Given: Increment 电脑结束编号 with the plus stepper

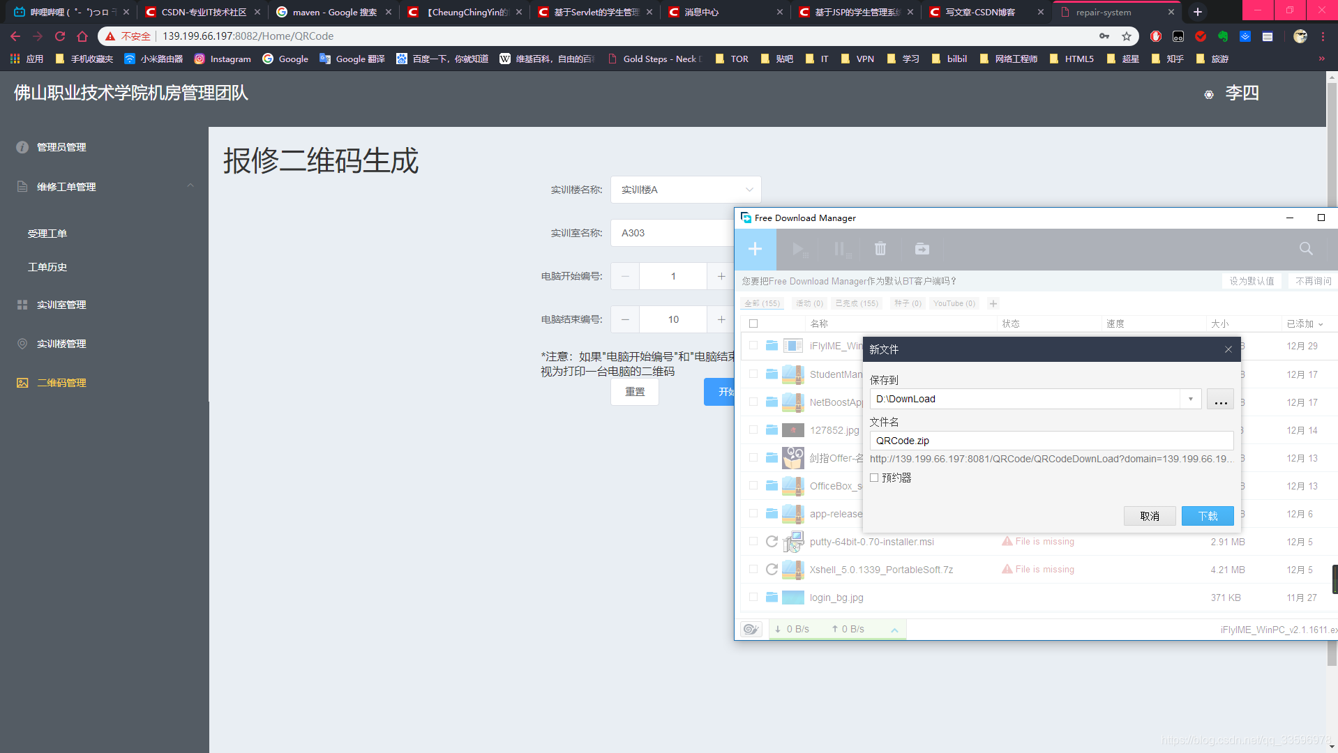Looking at the screenshot, I should 721,319.
